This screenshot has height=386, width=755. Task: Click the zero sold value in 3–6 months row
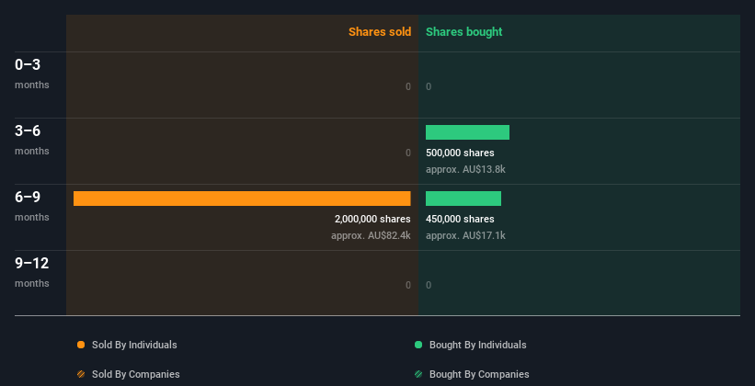tap(408, 153)
